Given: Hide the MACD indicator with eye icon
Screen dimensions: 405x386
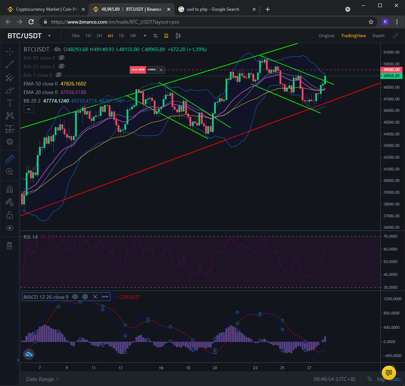Looking at the screenshot, I should [75, 297].
